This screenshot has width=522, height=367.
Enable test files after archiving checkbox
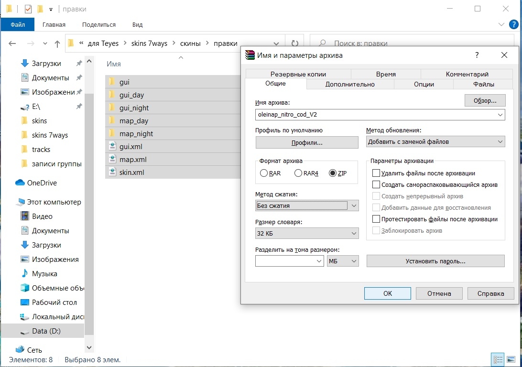tap(376, 219)
